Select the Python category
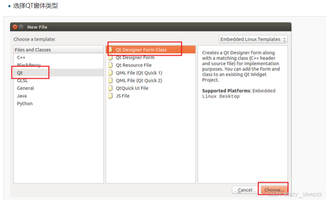 pos(59,103)
